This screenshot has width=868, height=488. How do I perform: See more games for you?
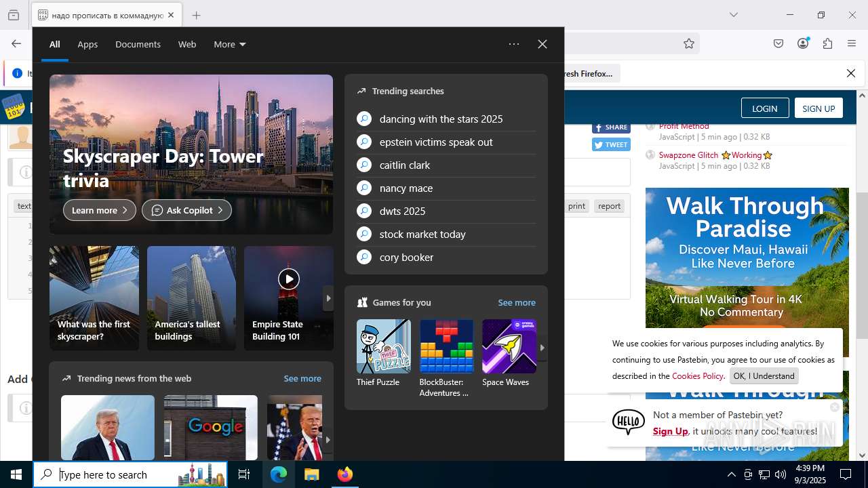pos(517,302)
